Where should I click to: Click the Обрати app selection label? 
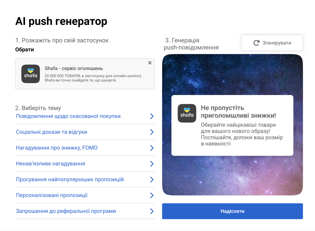tap(24, 50)
